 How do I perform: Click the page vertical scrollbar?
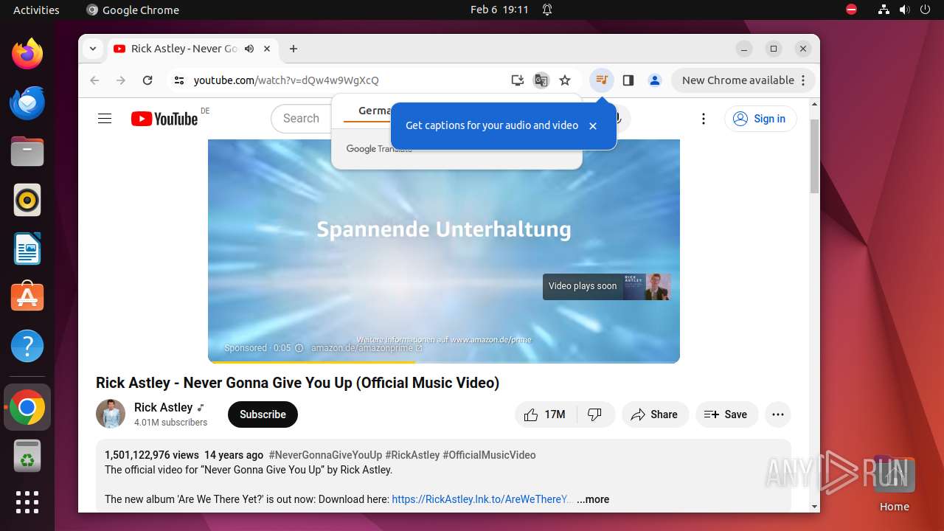815,156
